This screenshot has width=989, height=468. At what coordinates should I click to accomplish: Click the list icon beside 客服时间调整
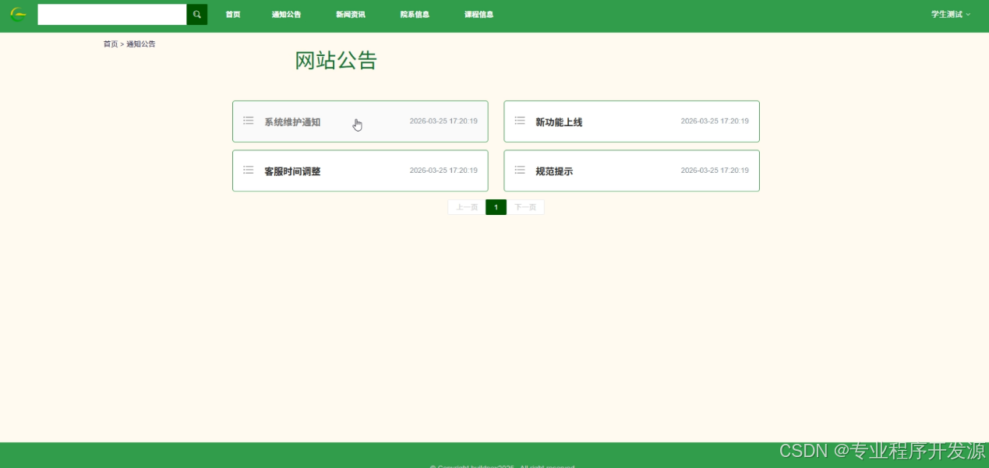tap(249, 170)
